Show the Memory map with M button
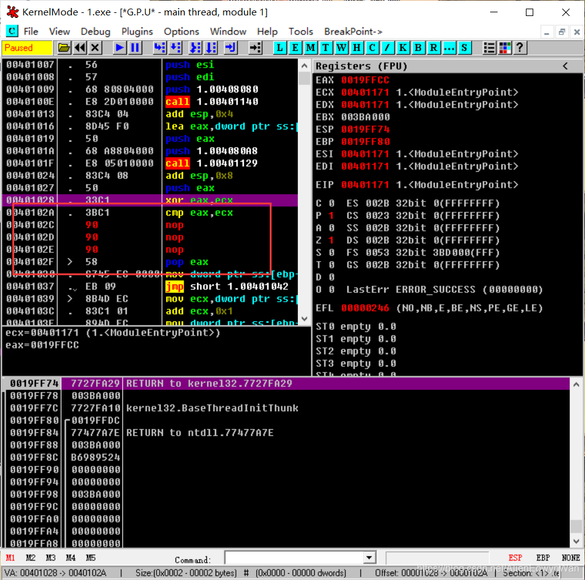The image size is (585, 580). (310, 48)
